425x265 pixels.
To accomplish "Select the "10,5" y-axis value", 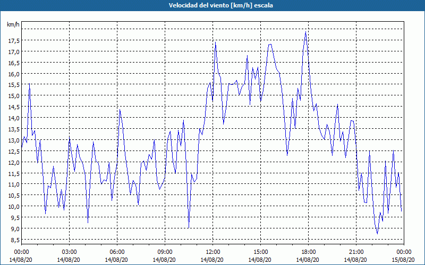I will pos(14,195).
